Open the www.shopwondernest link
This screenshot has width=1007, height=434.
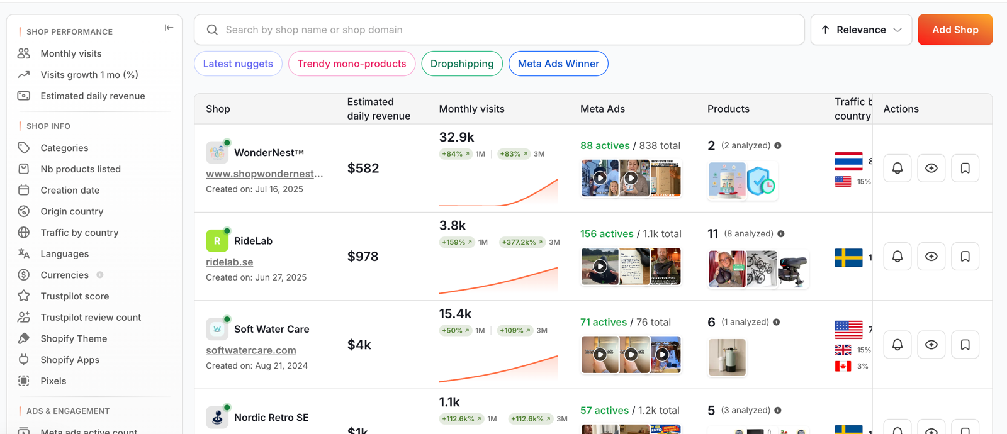pos(264,174)
